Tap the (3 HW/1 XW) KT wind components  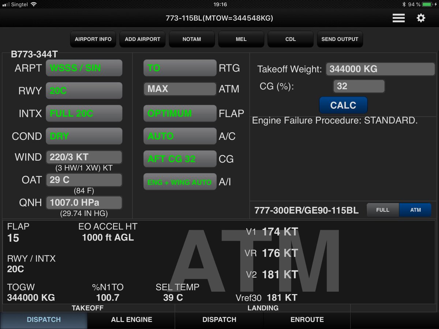click(84, 168)
